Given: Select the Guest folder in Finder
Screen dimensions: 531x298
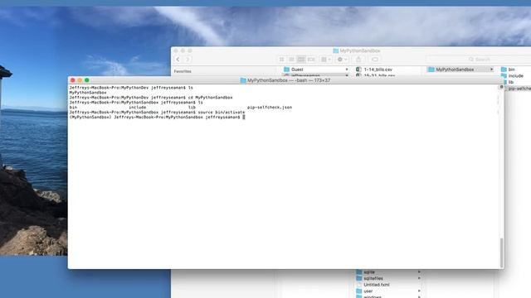Looking at the screenshot, I should 297,70.
